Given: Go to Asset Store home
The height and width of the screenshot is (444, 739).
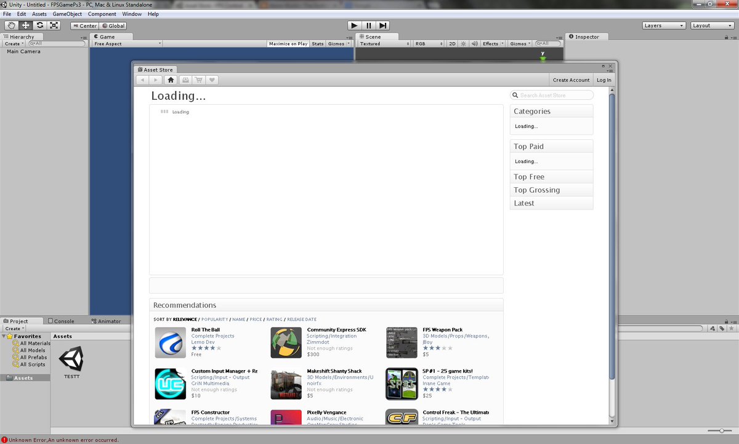Looking at the screenshot, I should [x=171, y=80].
